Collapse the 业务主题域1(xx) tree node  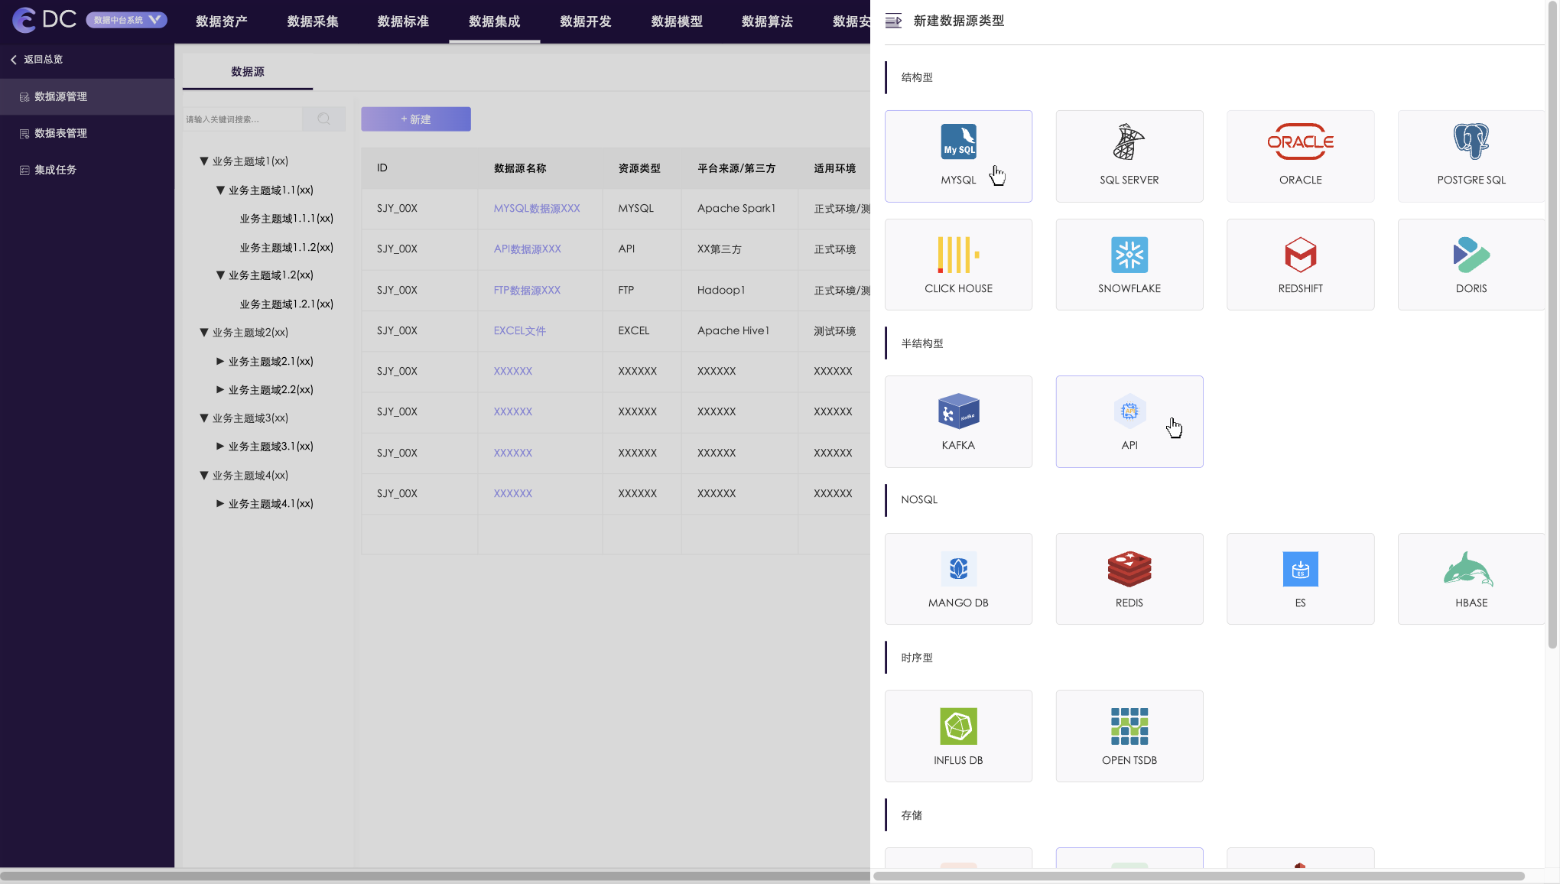tap(204, 161)
